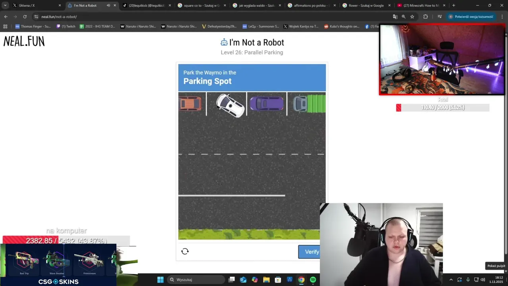This screenshot has height=286, width=508.
Task: Open the Windows Start menu
Action: tap(160, 280)
